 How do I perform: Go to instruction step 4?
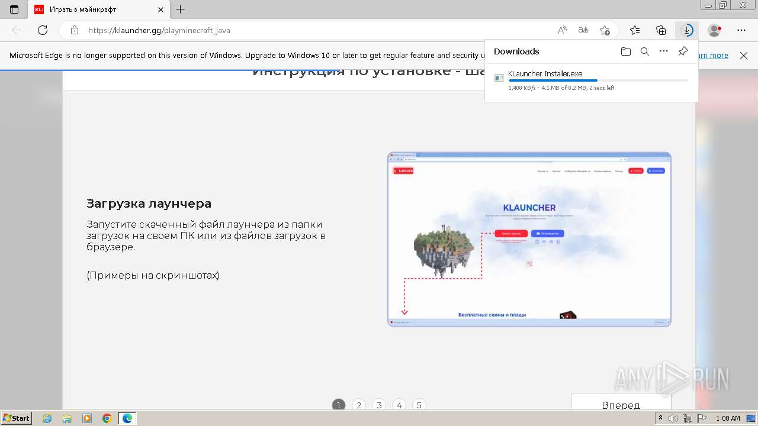(399, 405)
